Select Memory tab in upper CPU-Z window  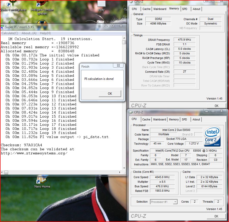point(174,8)
